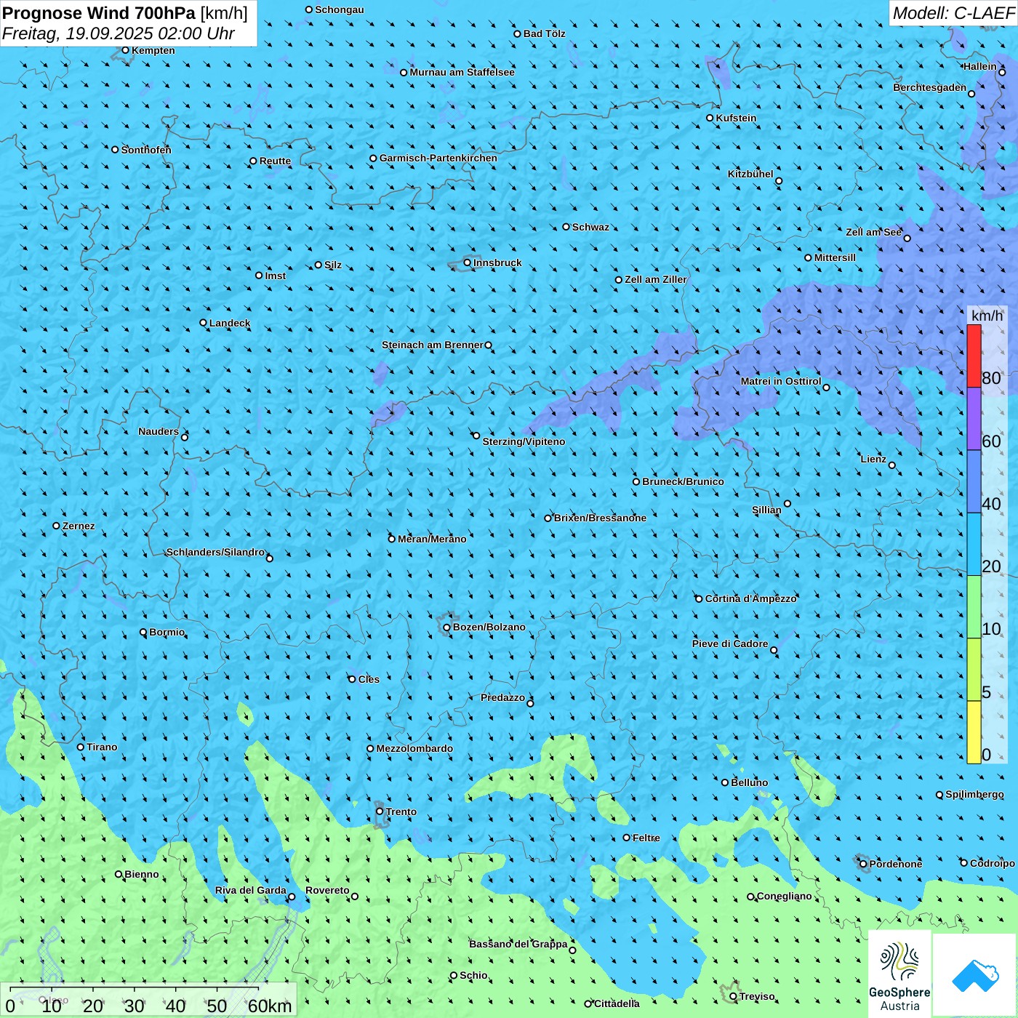Click the 'Bruneck/Brunico' label
The width and height of the screenshot is (1018, 1018).
click(x=683, y=481)
